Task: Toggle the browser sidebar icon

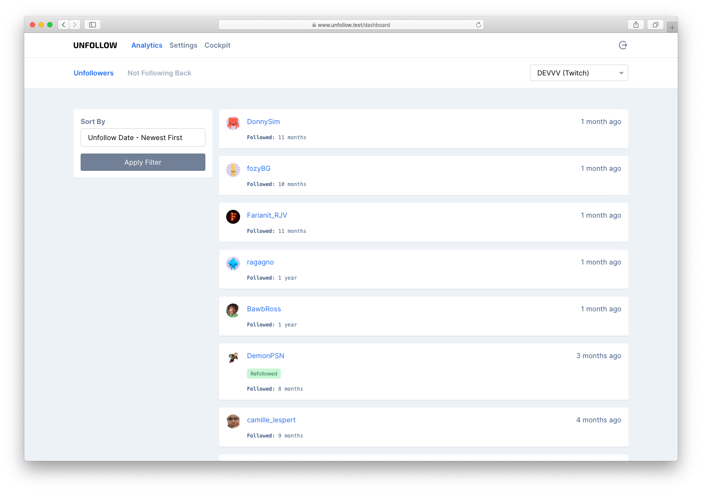Action: [x=92, y=25]
